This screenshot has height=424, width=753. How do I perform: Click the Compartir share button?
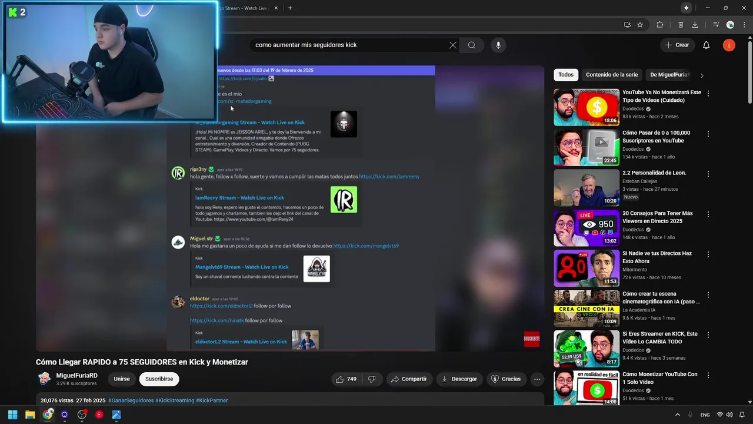409,379
